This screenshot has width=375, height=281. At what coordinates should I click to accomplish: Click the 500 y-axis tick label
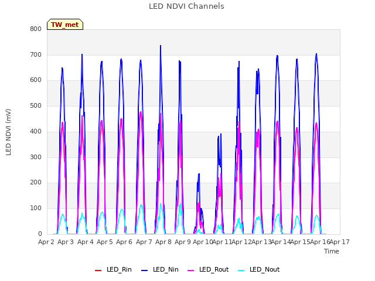coord(36,105)
